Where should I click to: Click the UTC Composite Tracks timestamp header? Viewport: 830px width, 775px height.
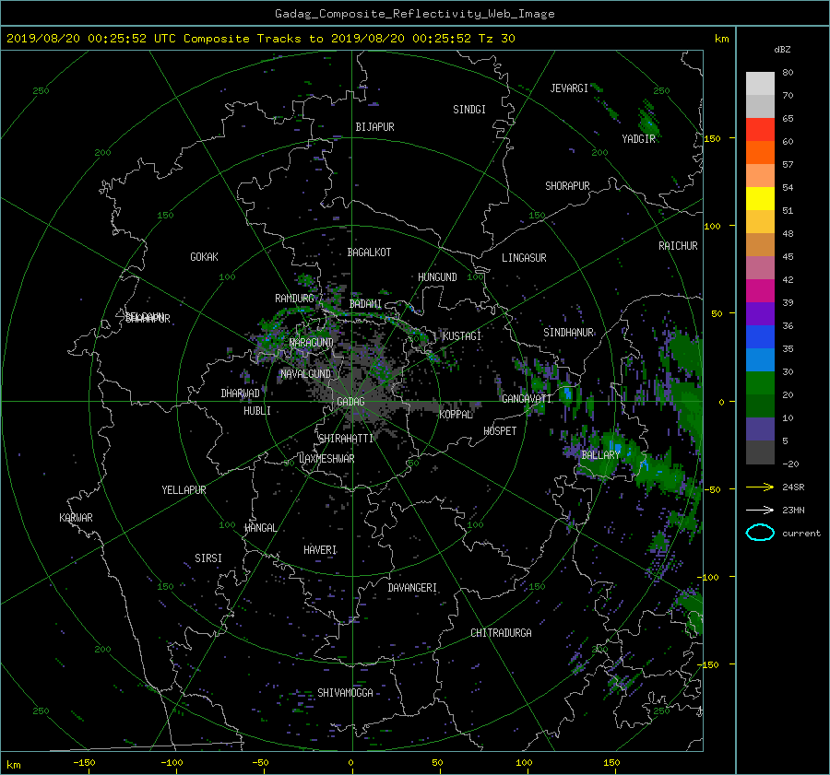(260, 39)
